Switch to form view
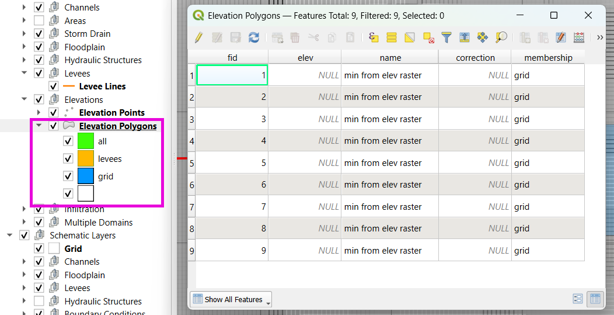The image size is (614, 315). (578, 299)
